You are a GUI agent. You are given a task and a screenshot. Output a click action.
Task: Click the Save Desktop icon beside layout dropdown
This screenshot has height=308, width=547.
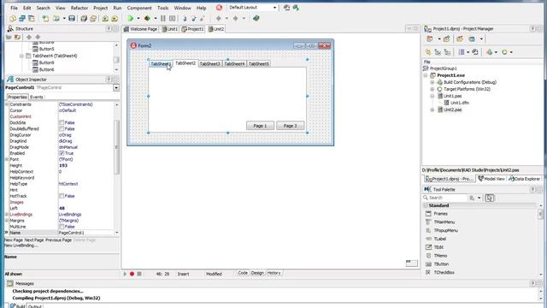286,8
